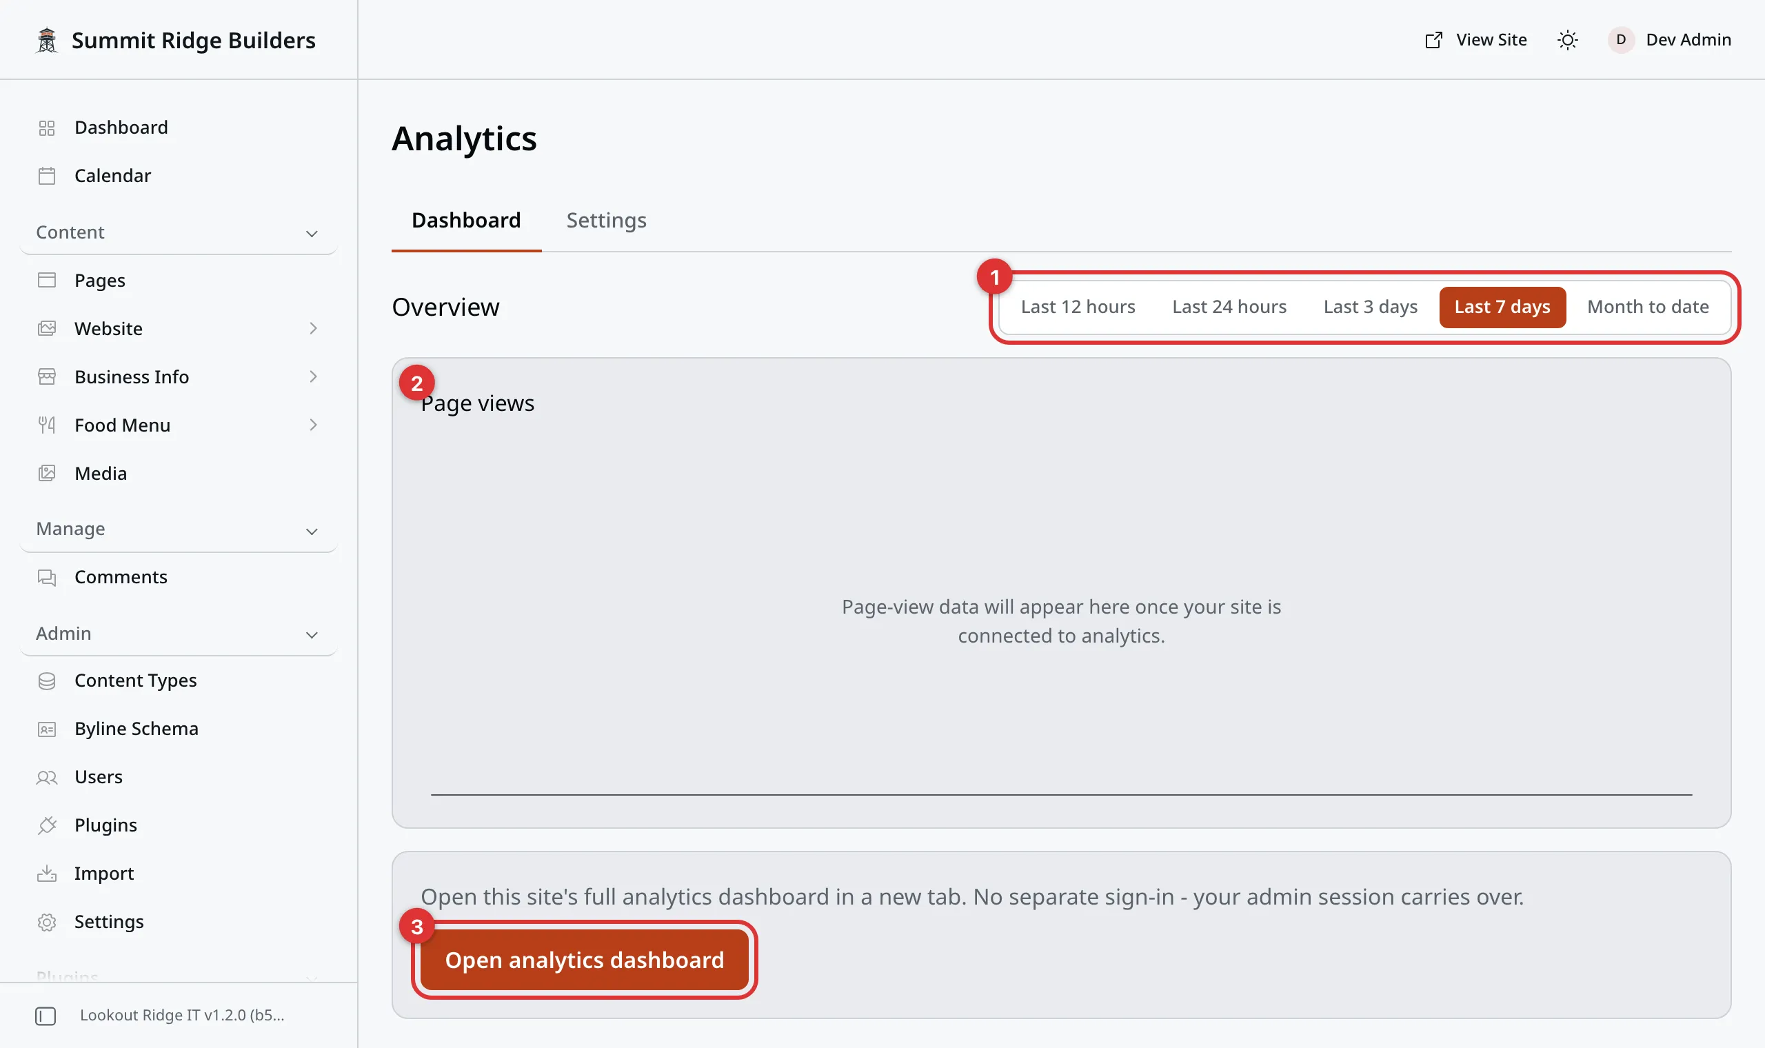This screenshot has width=1765, height=1048.
Task: Collapse the Admin section chevron
Action: pyautogui.click(x=312, y=634)
